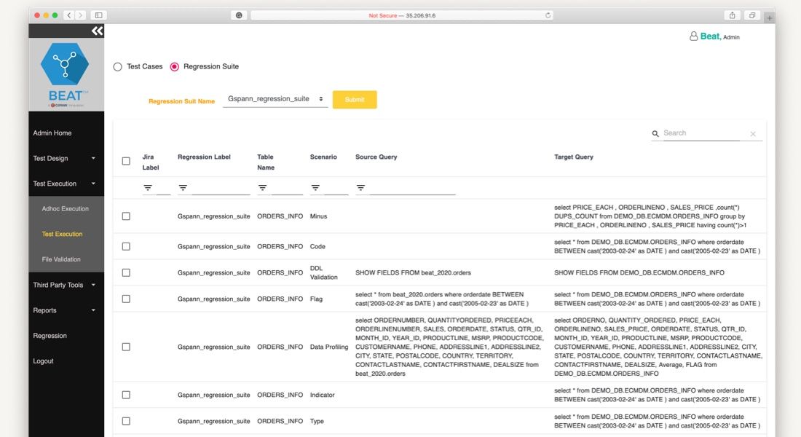Open Admin Home from the sidebar

tap(51, 133)
